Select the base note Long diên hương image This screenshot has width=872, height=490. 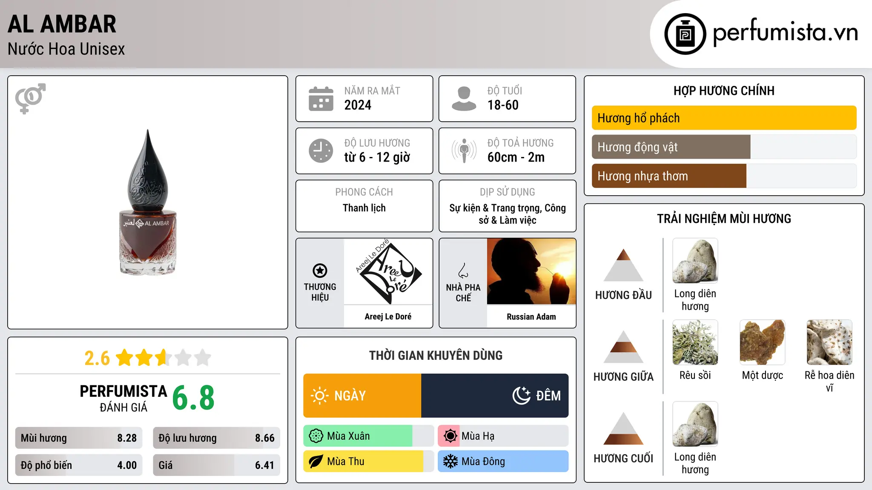click(695, 424)
